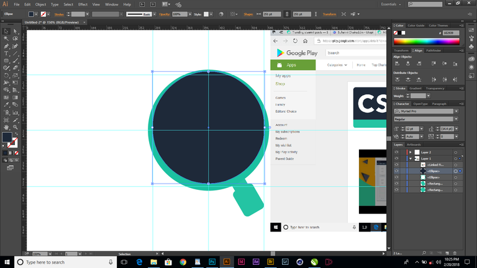Pick a color from the spectrum bar
Image resolution: width=477 pixels, height=268 pixels.
coord(427,42)
